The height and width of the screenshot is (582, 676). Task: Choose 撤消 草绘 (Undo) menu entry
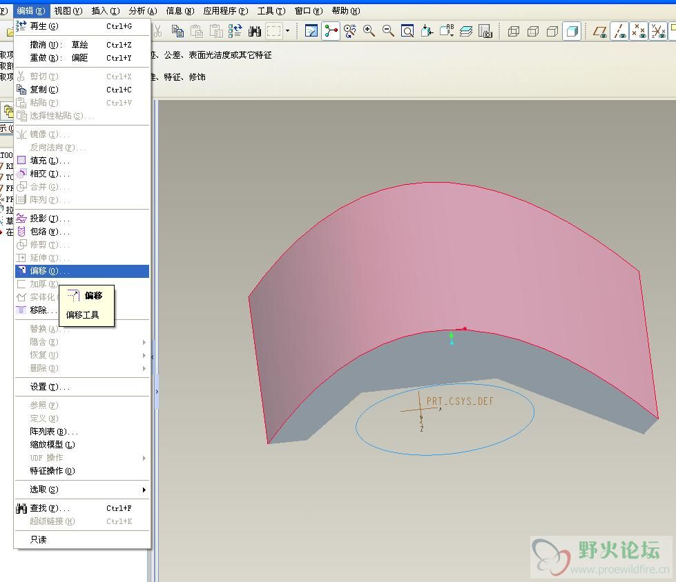[x=82, y=45]
